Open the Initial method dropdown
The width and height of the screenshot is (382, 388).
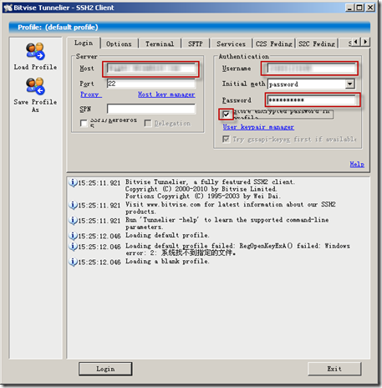pyautogui.click(x=349, y=84)
